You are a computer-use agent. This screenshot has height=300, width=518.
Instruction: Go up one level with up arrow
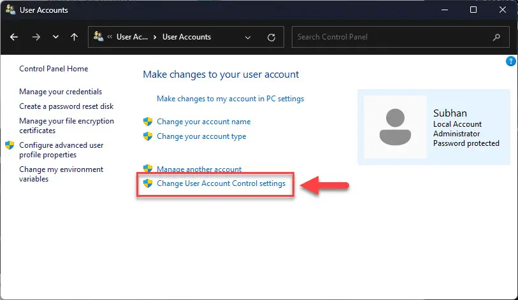coord(75,37)
